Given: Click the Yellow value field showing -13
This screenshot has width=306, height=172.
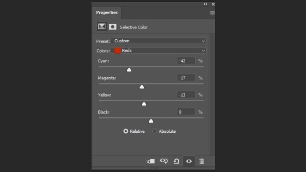Looking at the screenshot, I should [x=186, y=95].
